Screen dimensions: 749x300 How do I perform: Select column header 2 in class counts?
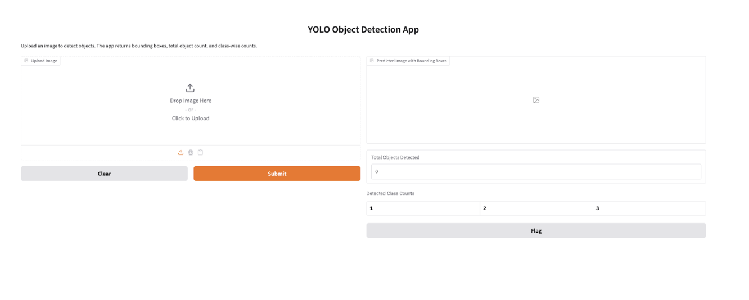(x=536, y=208)
